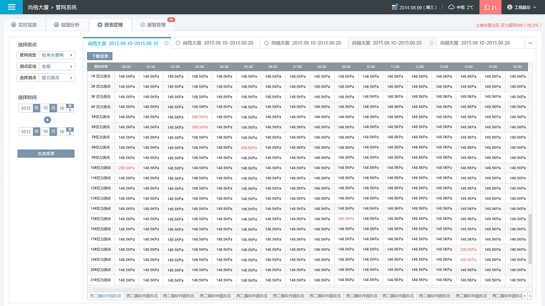Viewport: 545px width, 306px height.
Task: Click the calendar icon in the top bar
Action: pyautogui.click(x=394, y=7)
